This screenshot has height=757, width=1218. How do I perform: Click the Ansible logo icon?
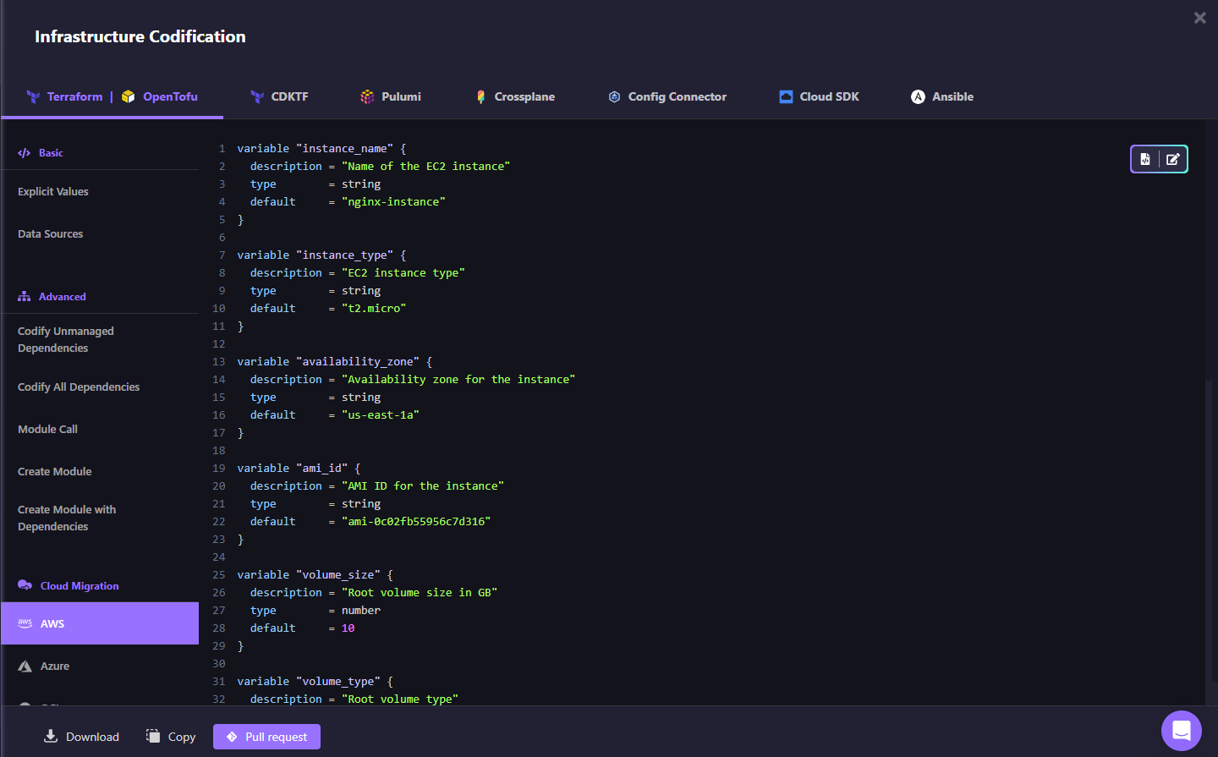tap(918, 96)
